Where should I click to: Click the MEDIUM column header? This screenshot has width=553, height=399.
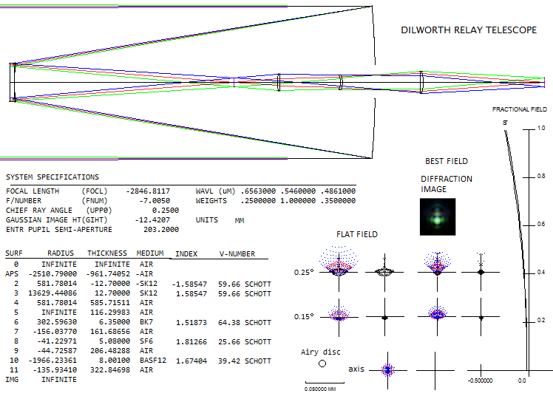click(150, 253)
